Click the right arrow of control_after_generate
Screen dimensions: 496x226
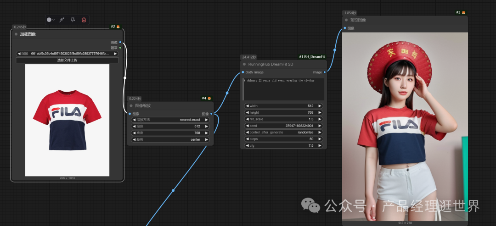(x=320, y=132)
